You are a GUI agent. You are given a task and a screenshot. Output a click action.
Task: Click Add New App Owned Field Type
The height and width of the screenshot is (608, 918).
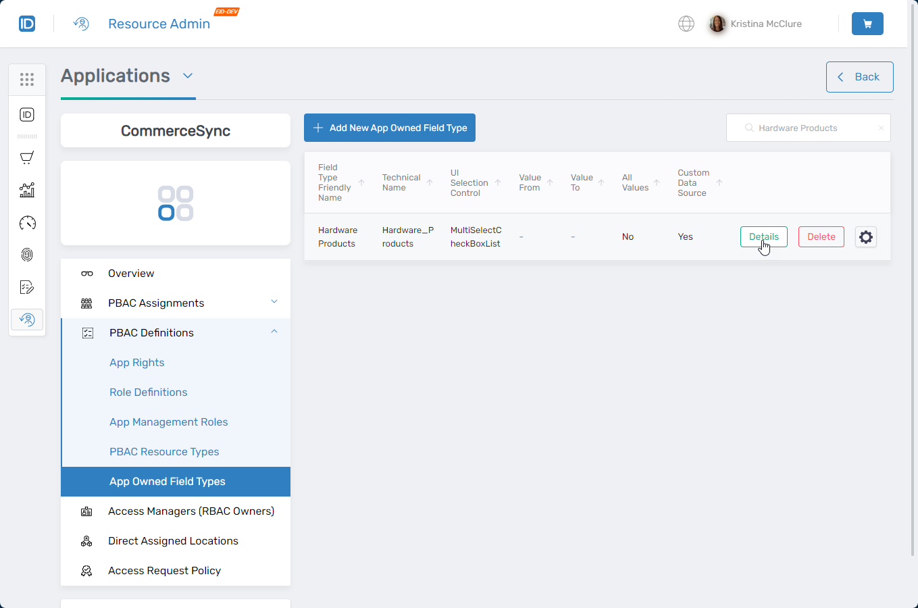pos(390,128)
